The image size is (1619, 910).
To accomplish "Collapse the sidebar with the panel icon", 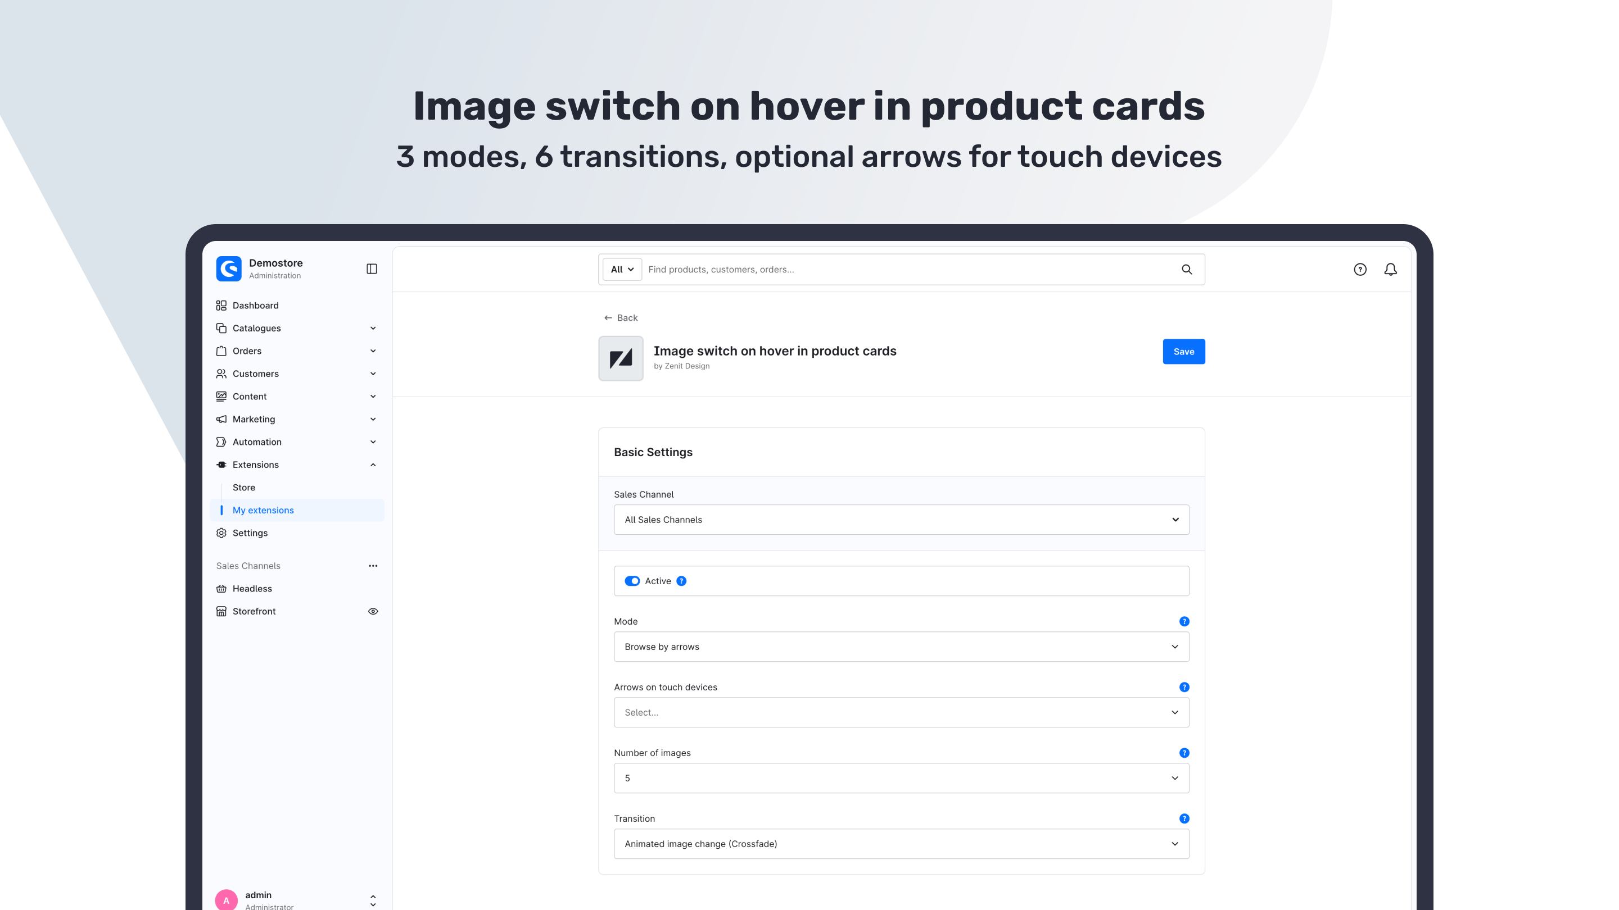I will click(x=372, y=269).
